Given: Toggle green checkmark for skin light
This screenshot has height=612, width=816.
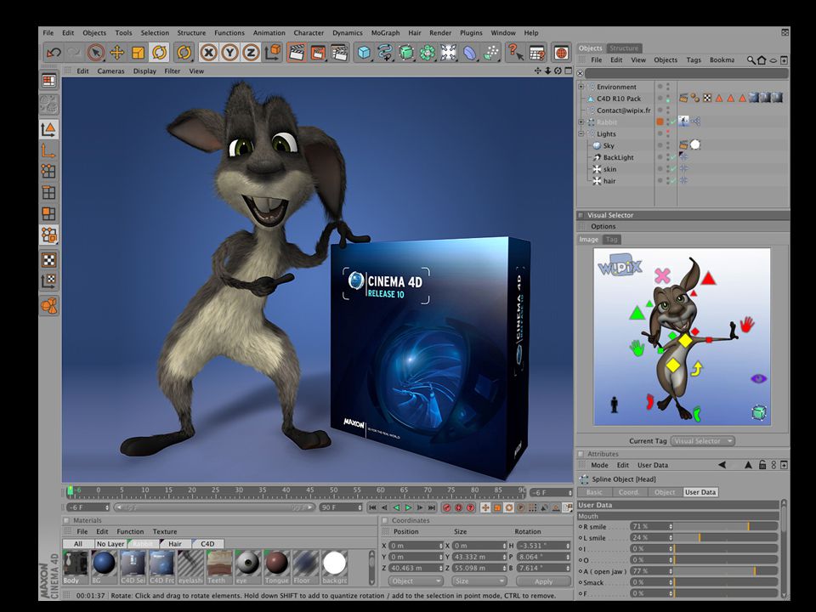Looking at the screenshot, I should pos(673,169).
